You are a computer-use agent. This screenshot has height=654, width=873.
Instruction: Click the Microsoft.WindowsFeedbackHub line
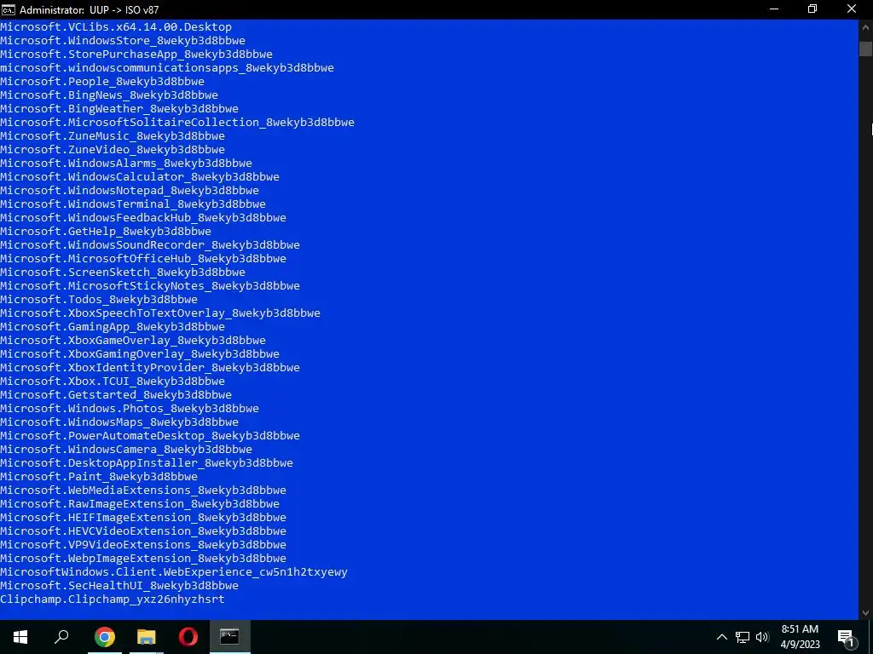(x=143, y=217)
